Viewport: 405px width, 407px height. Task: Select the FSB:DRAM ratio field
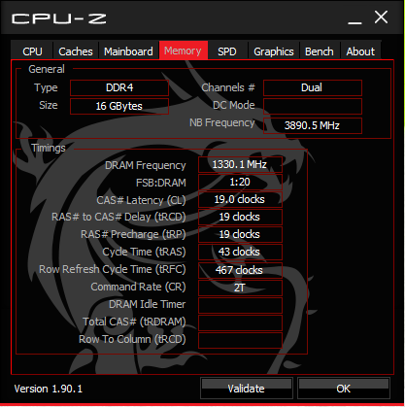[x=240, y=182]
